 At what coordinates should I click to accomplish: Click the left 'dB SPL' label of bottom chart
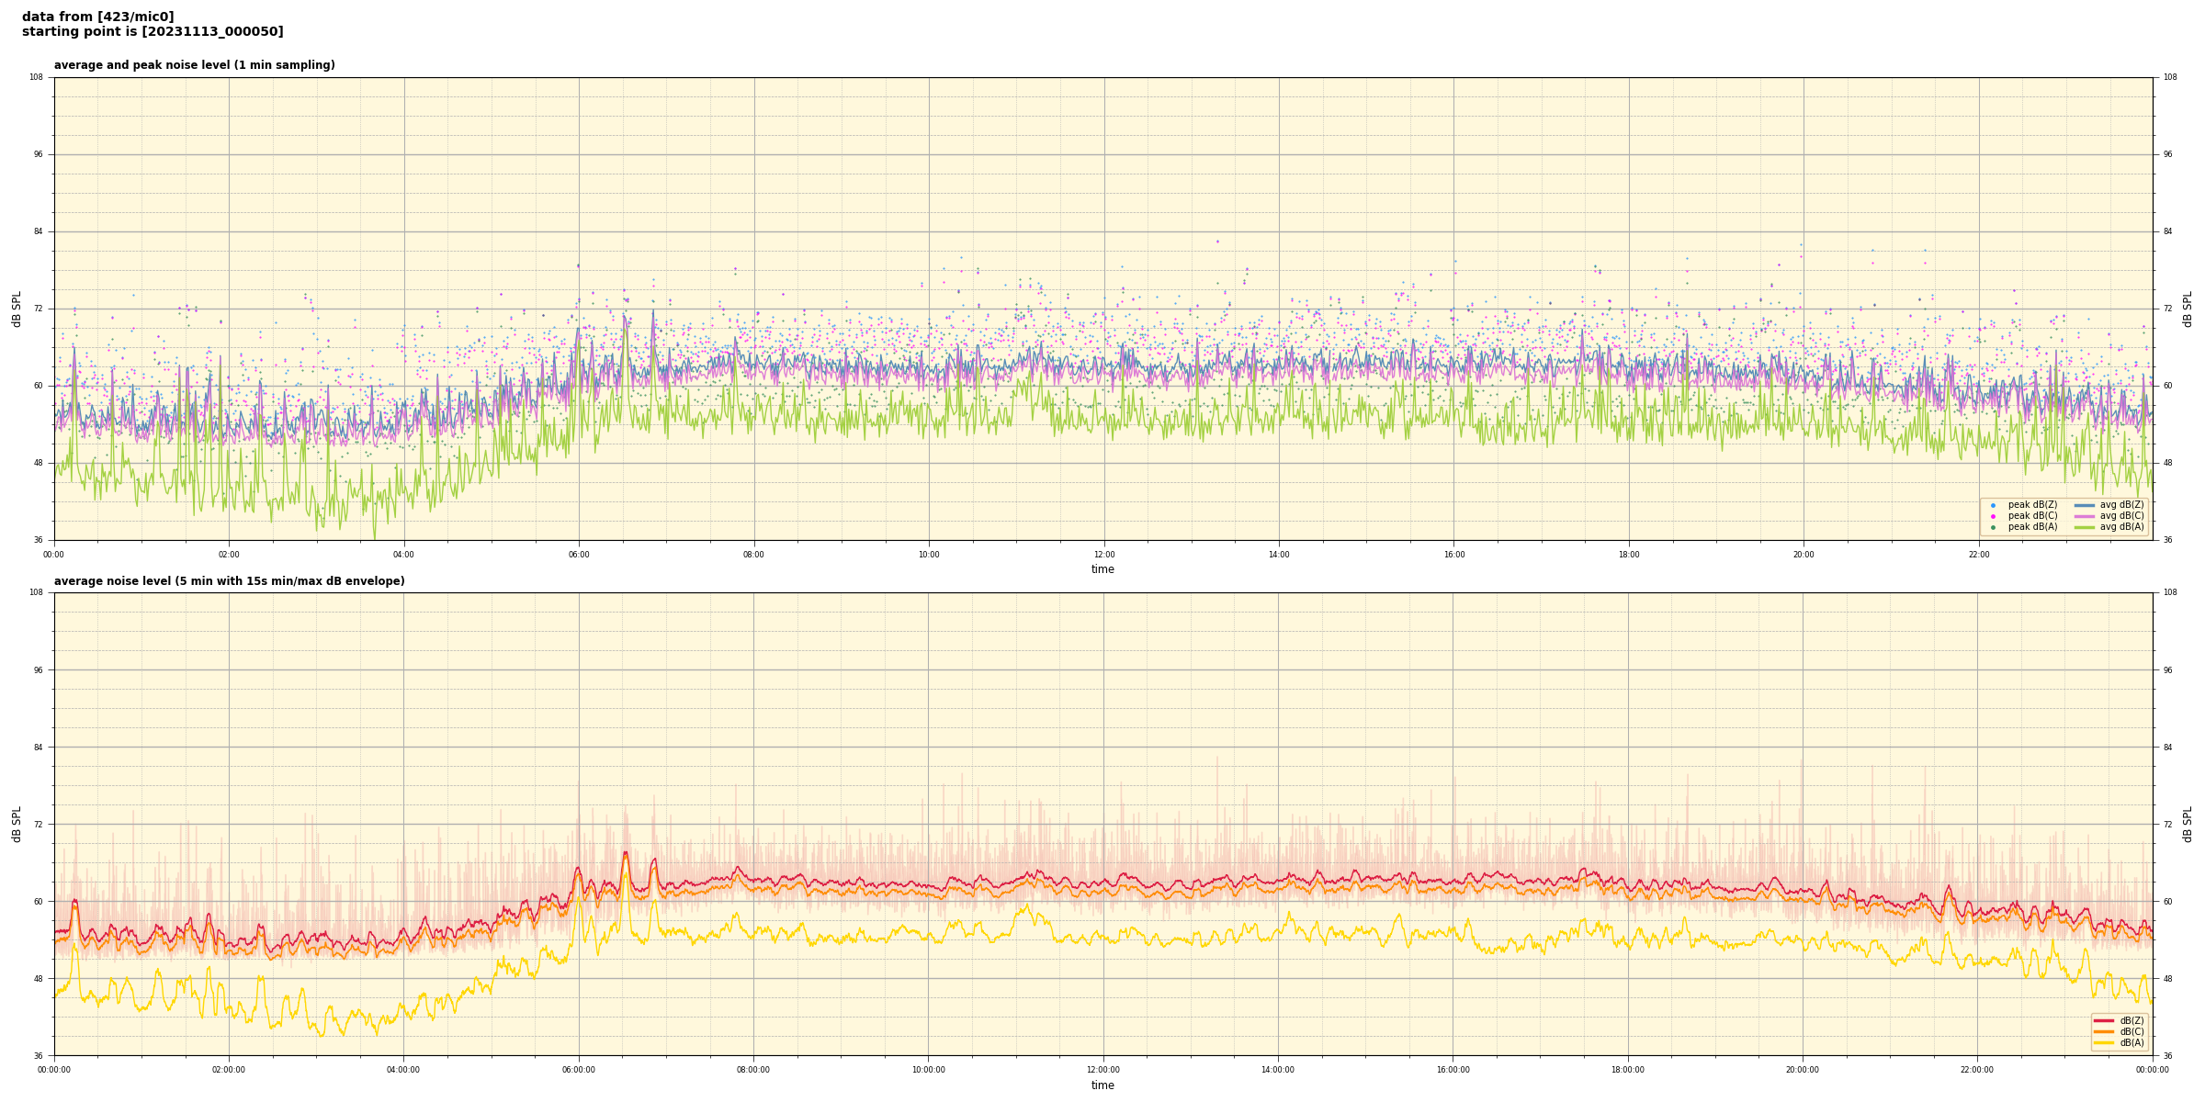tap(17, 824)
